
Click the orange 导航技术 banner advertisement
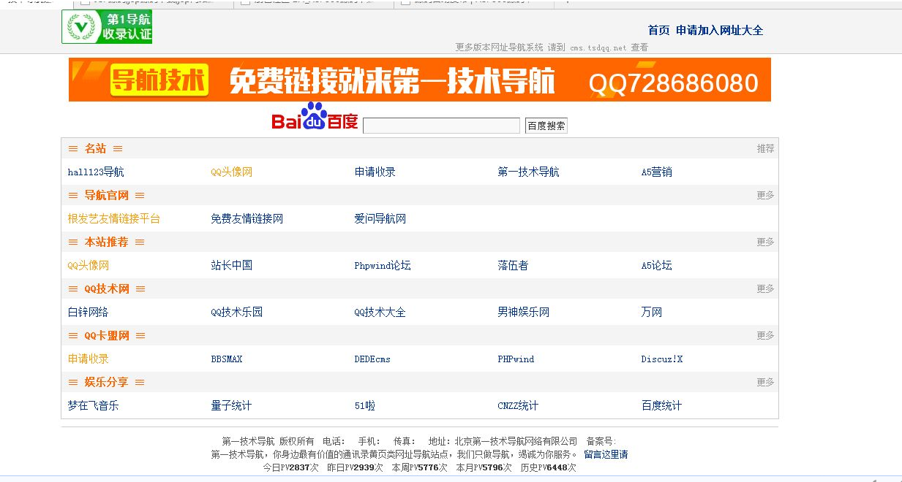(421, 80)
